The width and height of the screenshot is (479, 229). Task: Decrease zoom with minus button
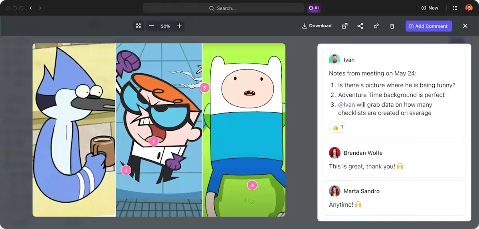click(152, 26)
